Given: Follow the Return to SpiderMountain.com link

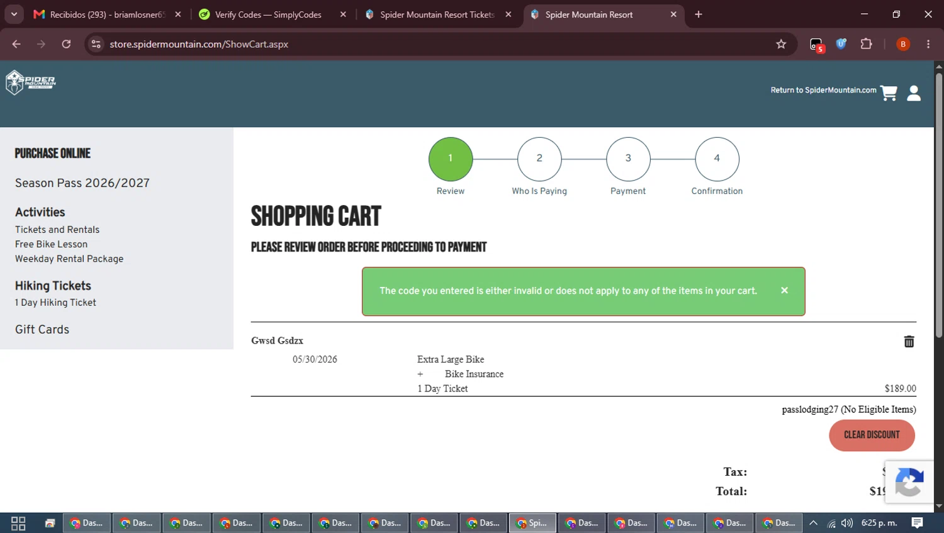Looking at the screenshot, I should point(823,90).
